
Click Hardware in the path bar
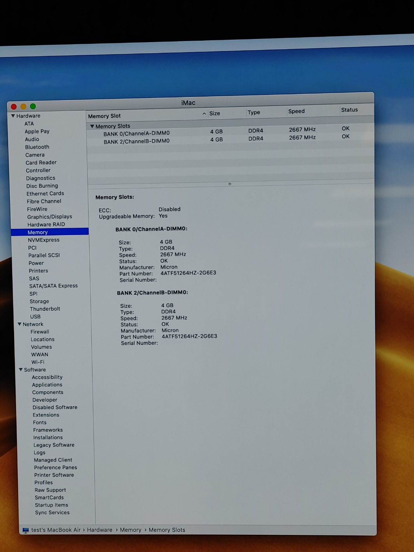(x=100, y=530)
